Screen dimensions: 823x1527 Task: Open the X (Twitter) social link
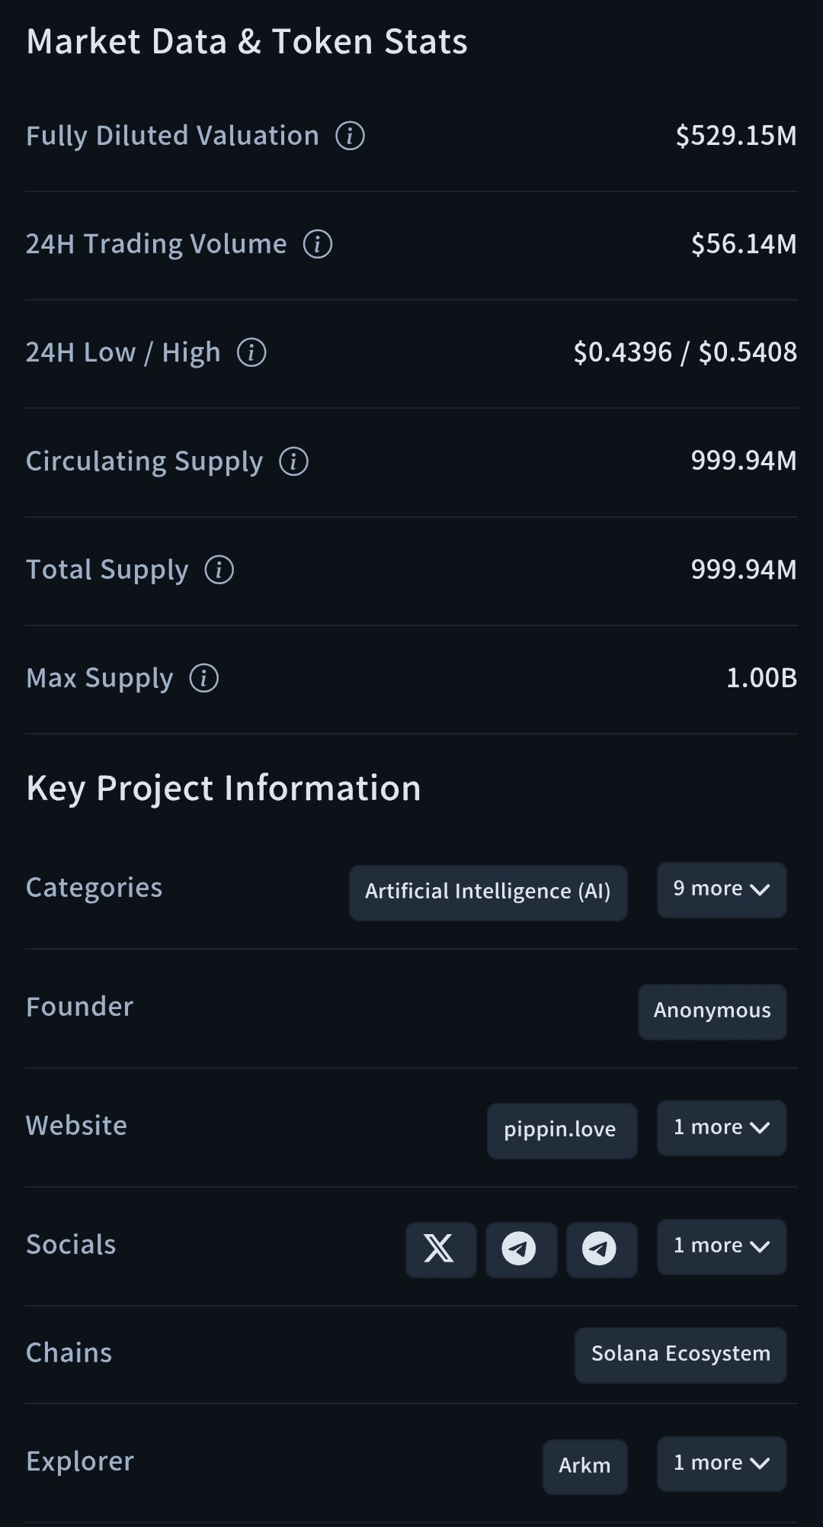(440, 1249)
